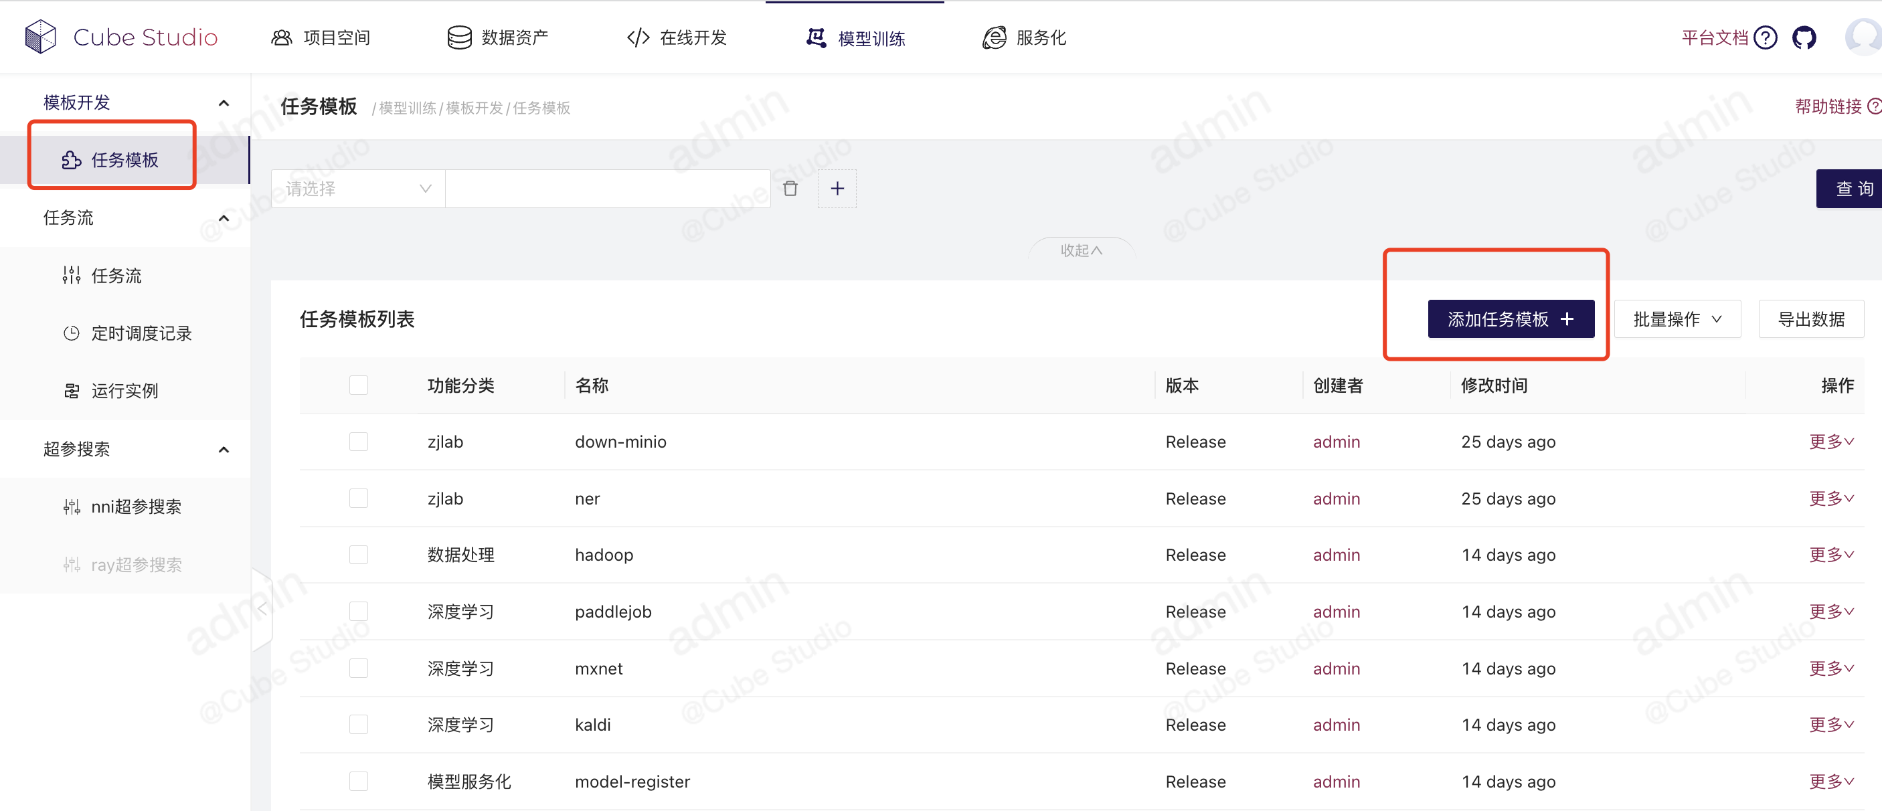Viewport: 1882px width, 811px height.
Task: Click the platform docs question mark icon
Action: 1765,37
